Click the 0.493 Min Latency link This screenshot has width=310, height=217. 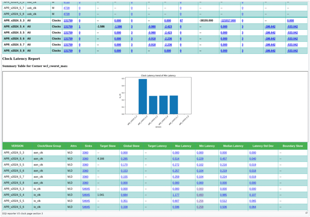coord(200,195)
